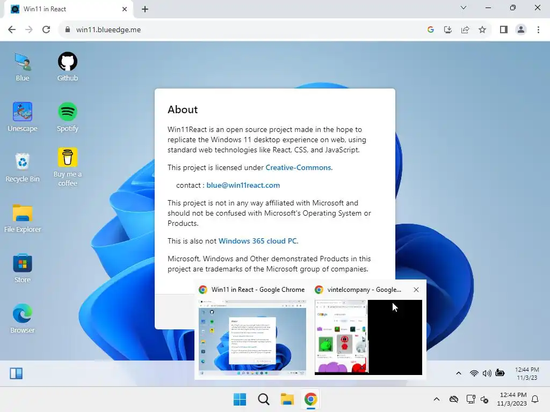550x412 pixels.
Task: Click the Buy me a coffee icon
Action: [67, 167]
